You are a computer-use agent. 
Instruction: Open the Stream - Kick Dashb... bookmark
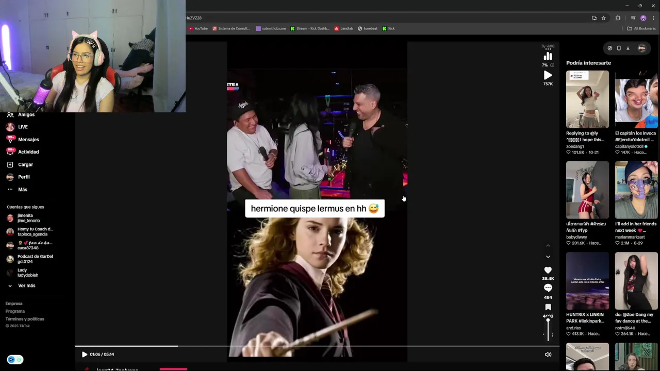(x=310, y=28)
